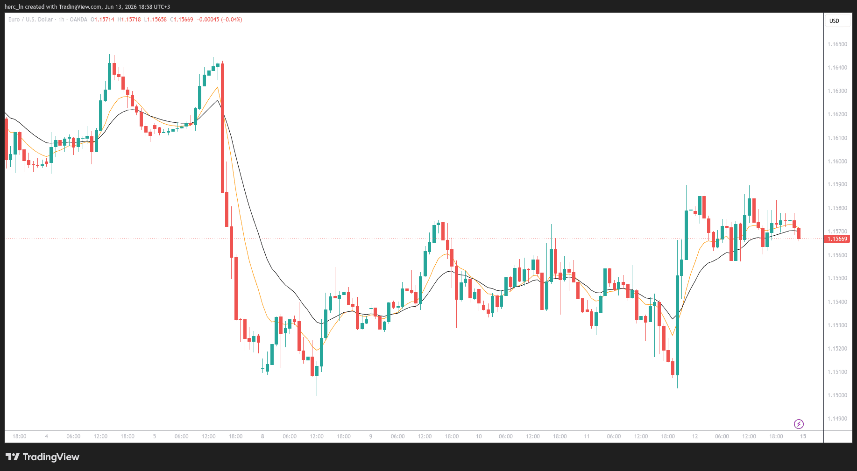Click the close value C1.15669 in legend

(x=182, y=20)
